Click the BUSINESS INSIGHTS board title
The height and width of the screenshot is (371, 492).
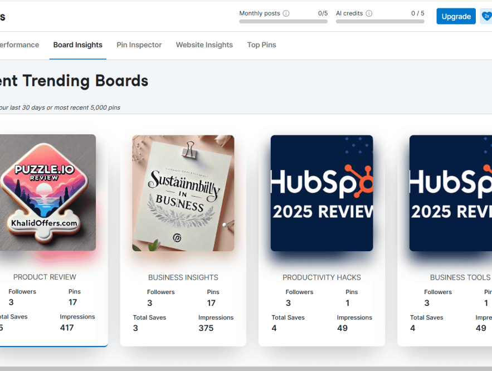click(x=183, y=277)
